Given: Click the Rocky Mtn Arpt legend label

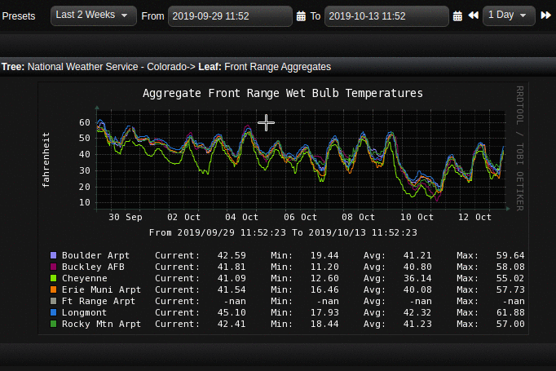Looking at the screenshot, I should click(101, 324).
